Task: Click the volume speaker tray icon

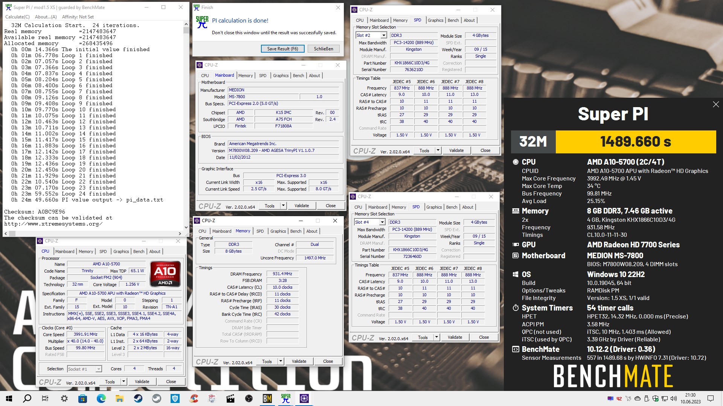Action: tap(674, 398)
